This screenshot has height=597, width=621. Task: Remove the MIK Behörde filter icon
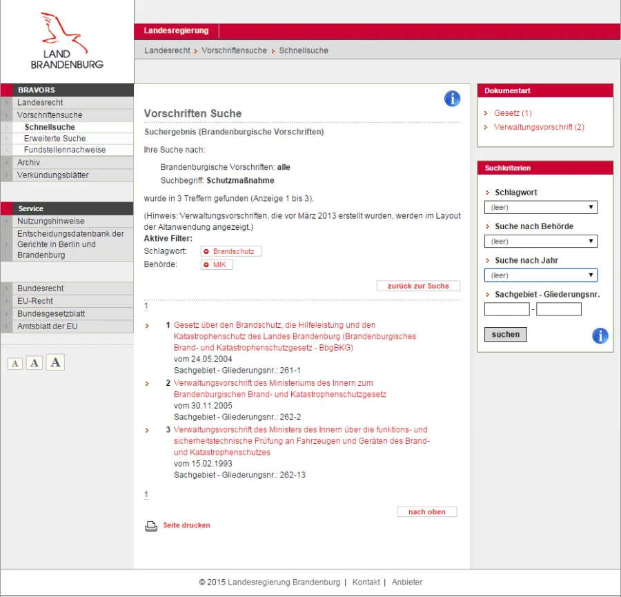click(206, 265)
